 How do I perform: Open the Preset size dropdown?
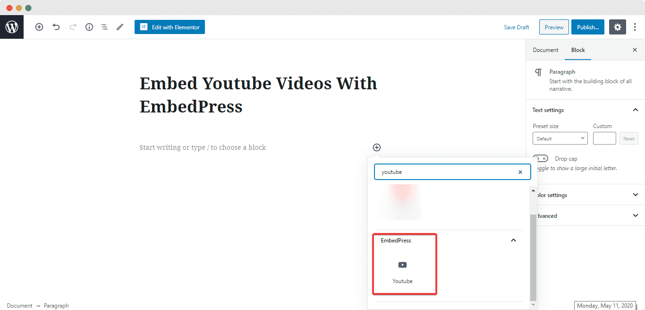(x=560, y=138)
